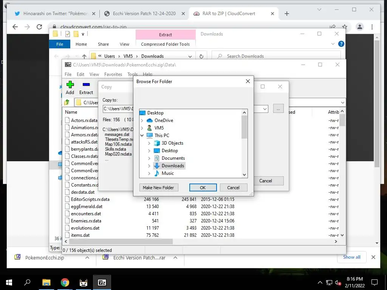Open 7-Zip Favorites menu
Screen dimensions: 387x290
(x=113, y=74)
